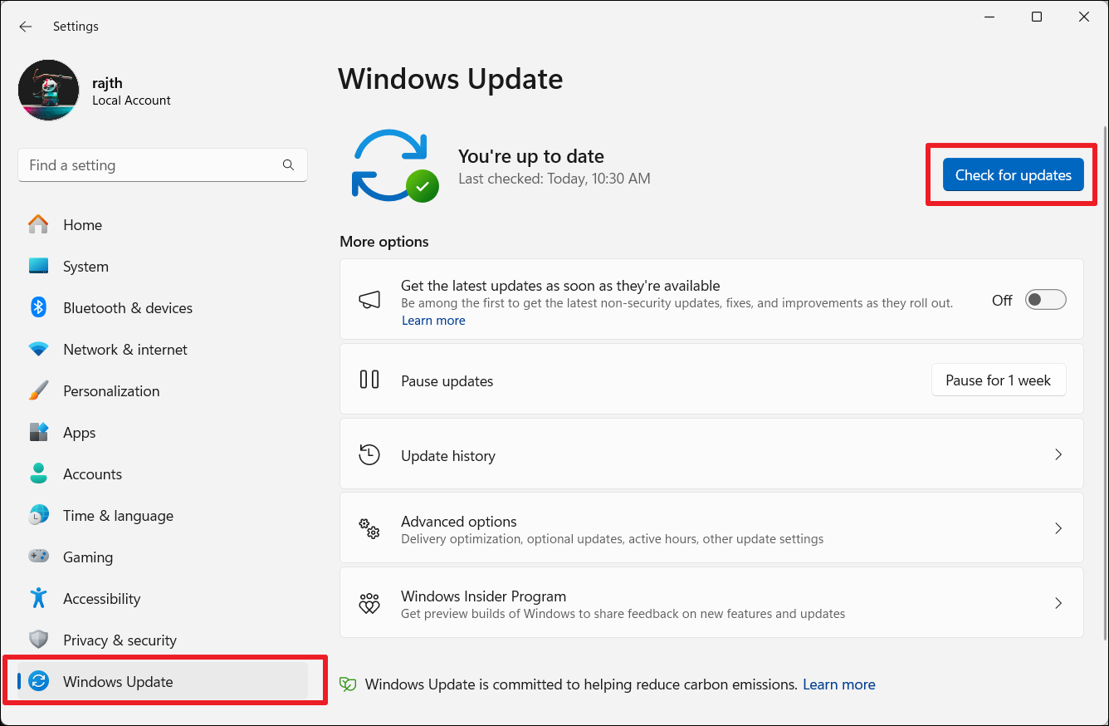Click the Network & internet Wi-Fi icon
The height and width of the screenshot is (726, 1109).
tap(38, 350)
